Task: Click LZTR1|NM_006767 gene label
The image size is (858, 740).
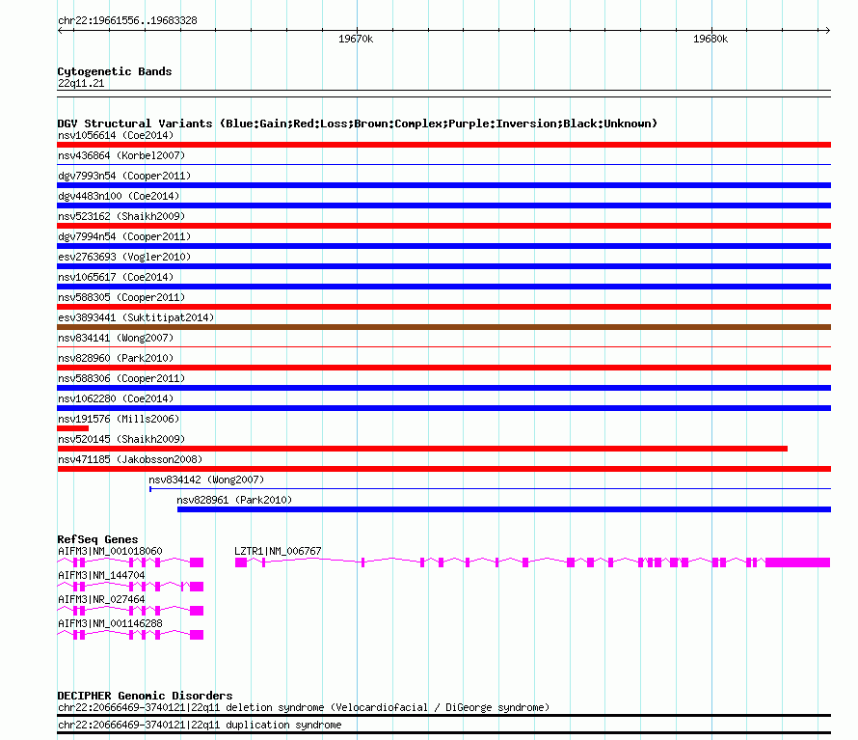Action: click(x=278, y=551)
